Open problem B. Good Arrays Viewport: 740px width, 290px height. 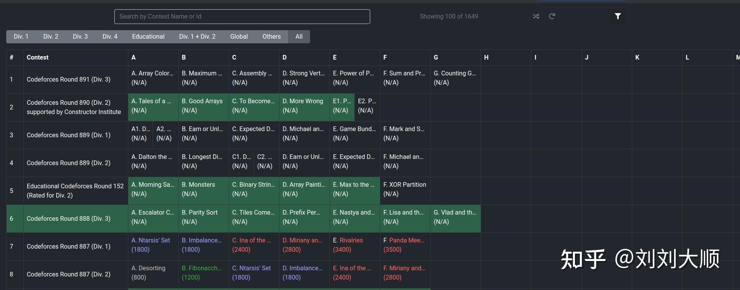pos(202,101)
